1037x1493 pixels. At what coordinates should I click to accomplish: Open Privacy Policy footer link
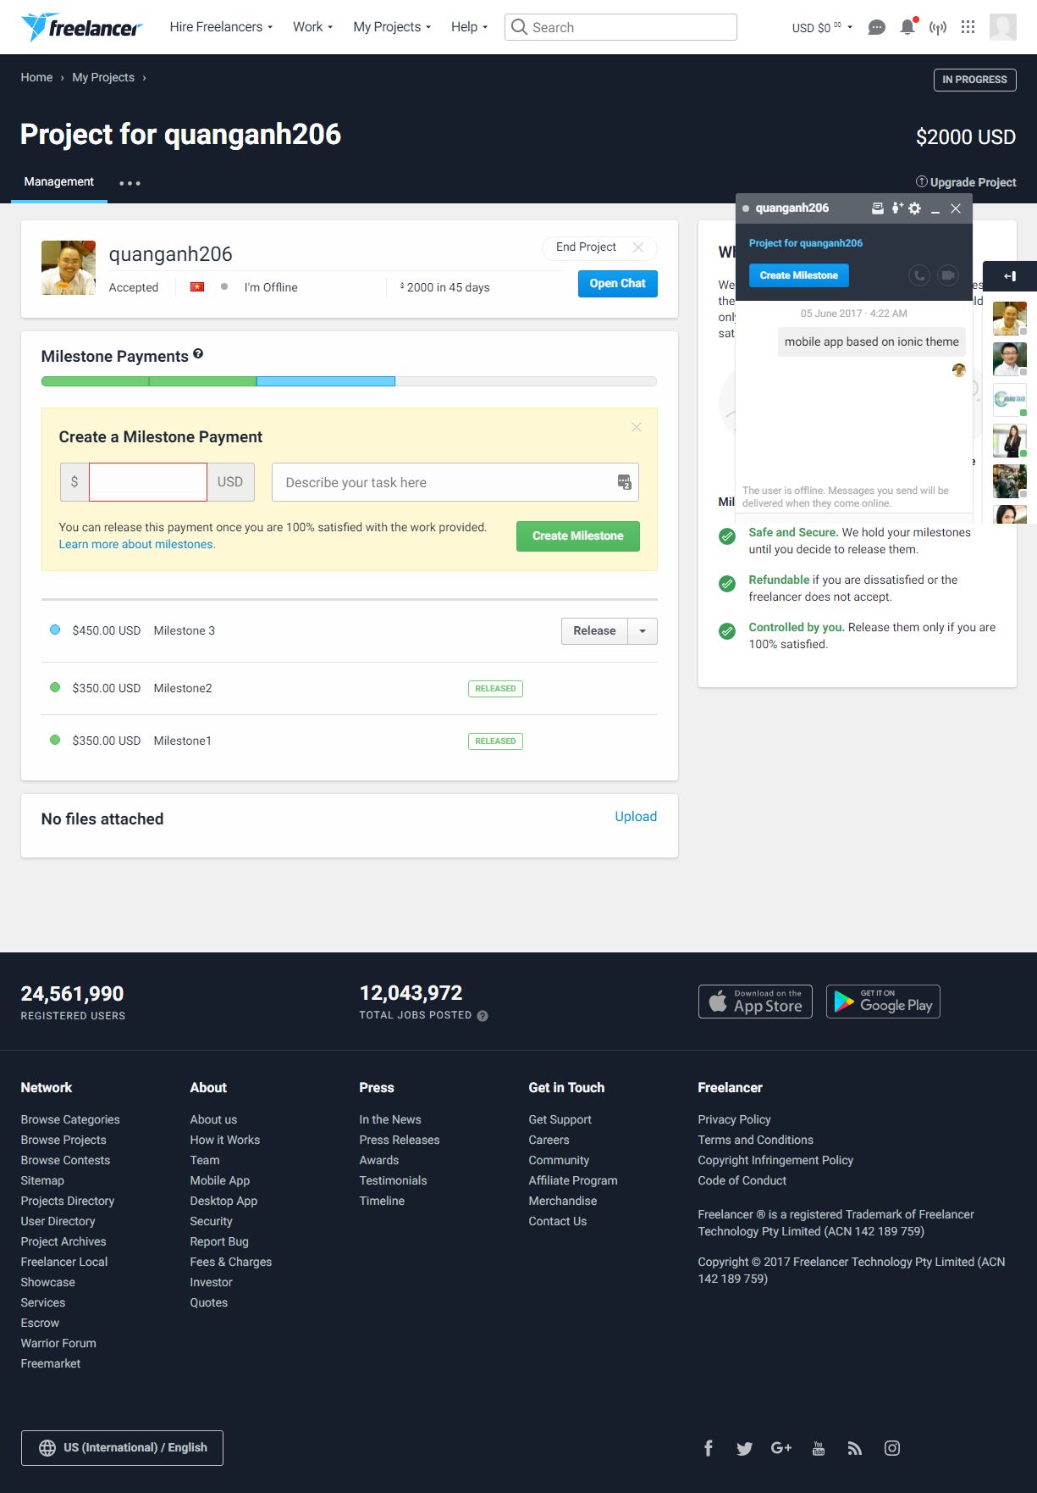pos(734,1119)
